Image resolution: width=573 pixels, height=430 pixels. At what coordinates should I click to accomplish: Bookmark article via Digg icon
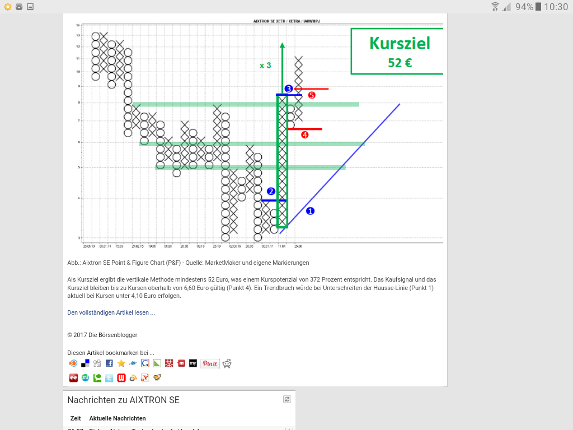[x=97, y=363]
